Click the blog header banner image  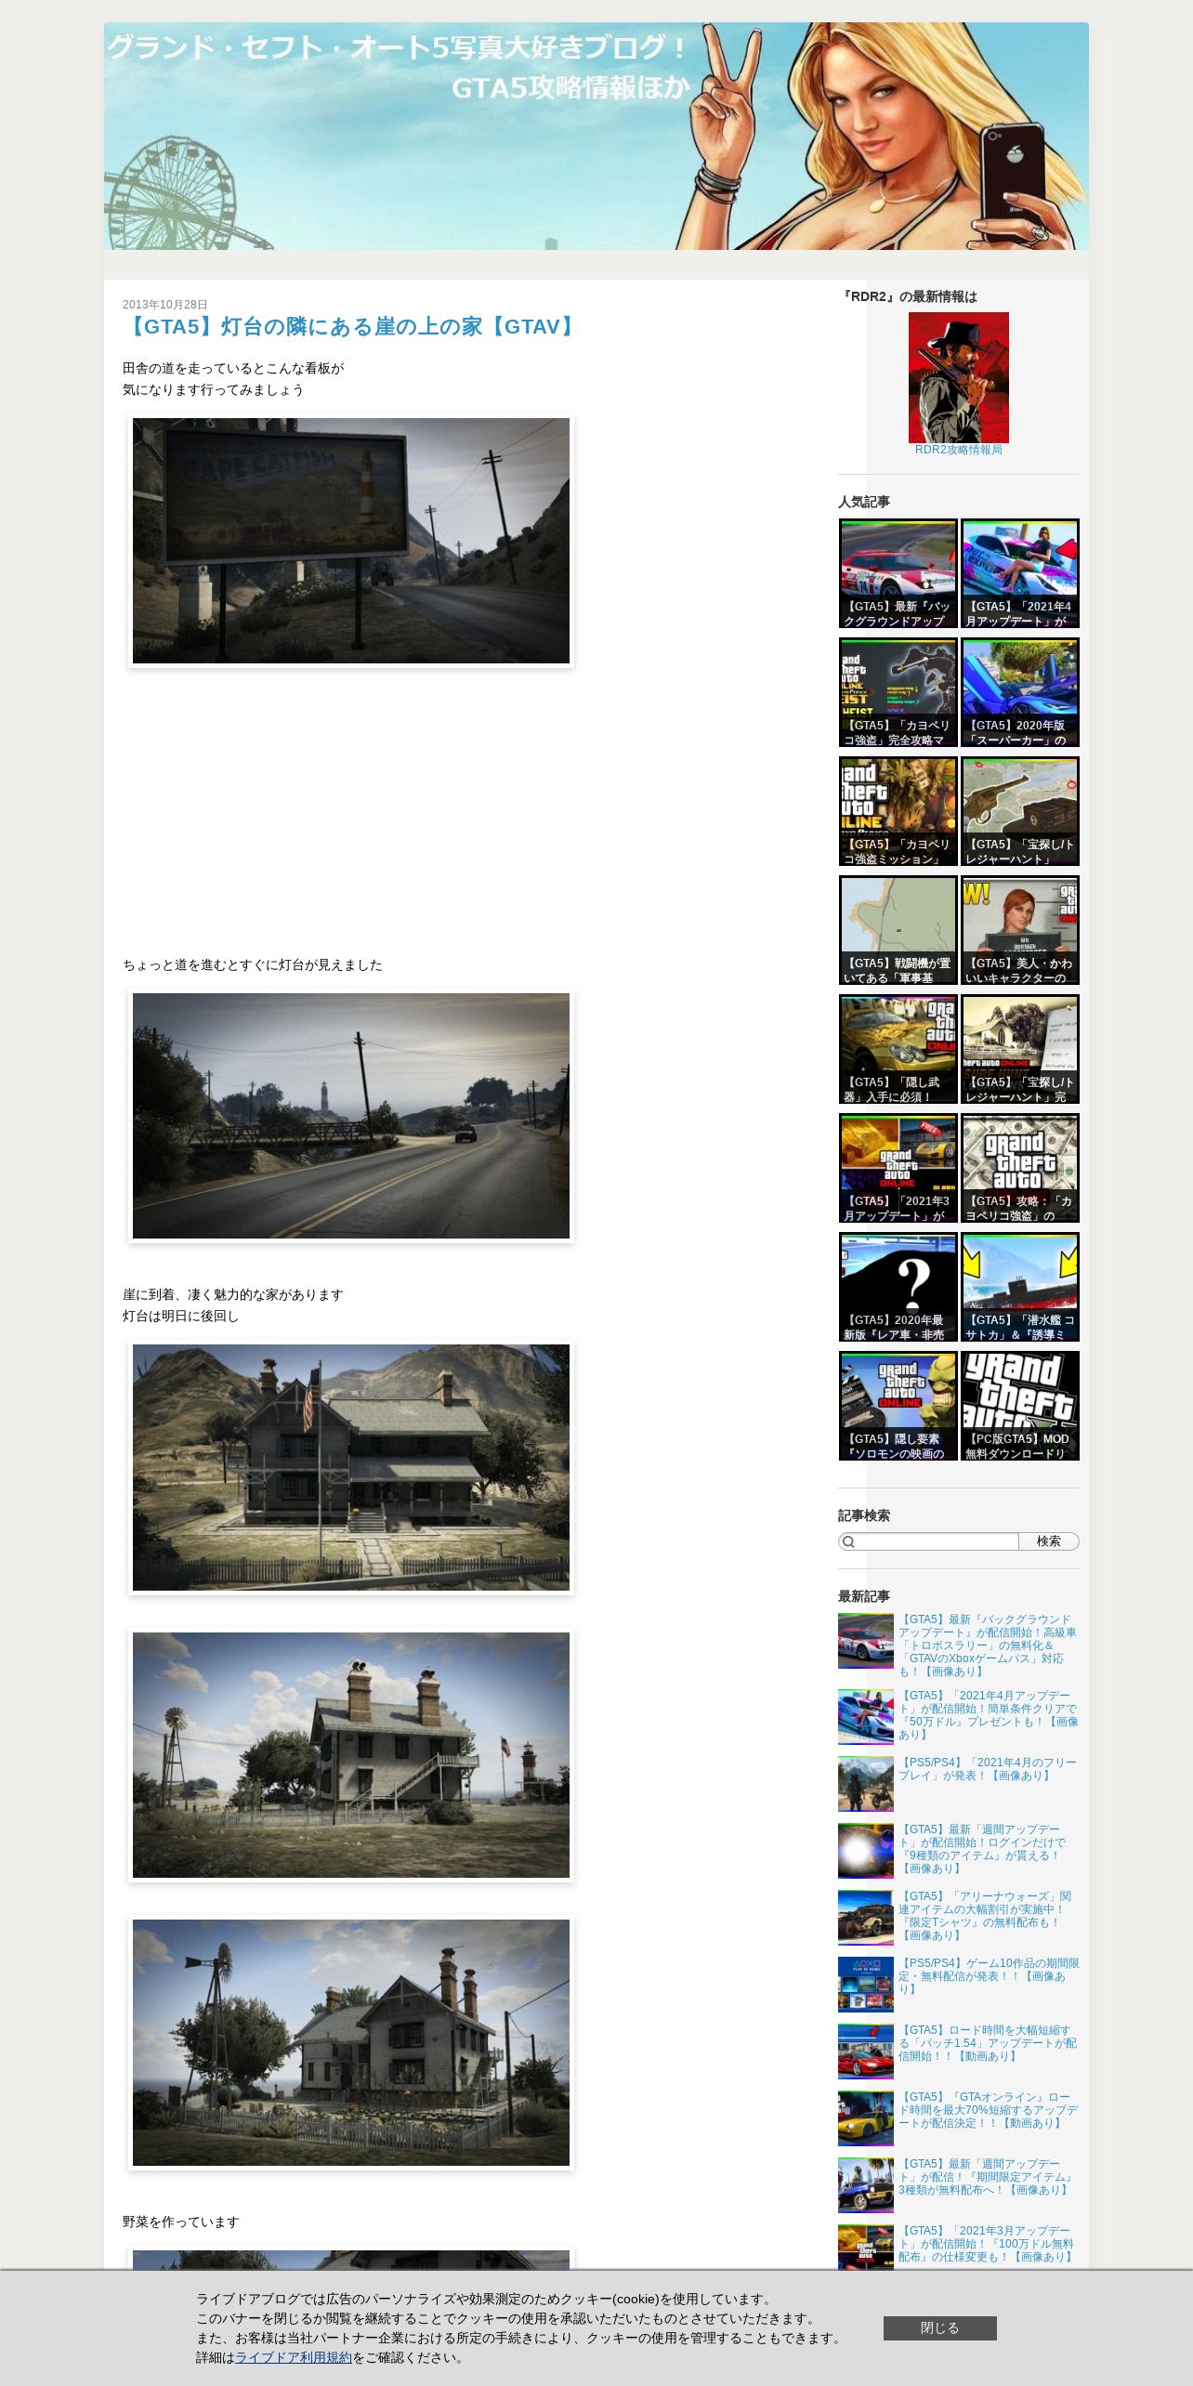coord(596,136)
